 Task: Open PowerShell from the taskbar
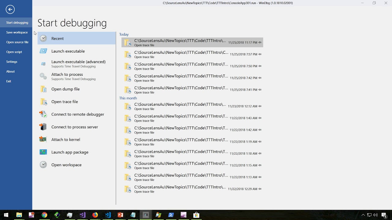[171, 215]
